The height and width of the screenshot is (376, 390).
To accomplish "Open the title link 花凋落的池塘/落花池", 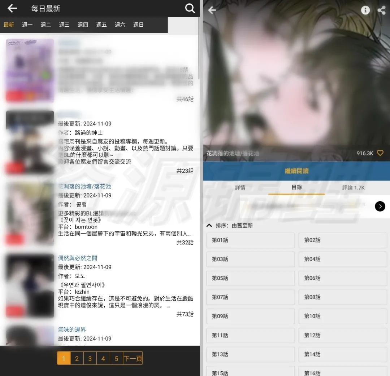I will [84, 186].
